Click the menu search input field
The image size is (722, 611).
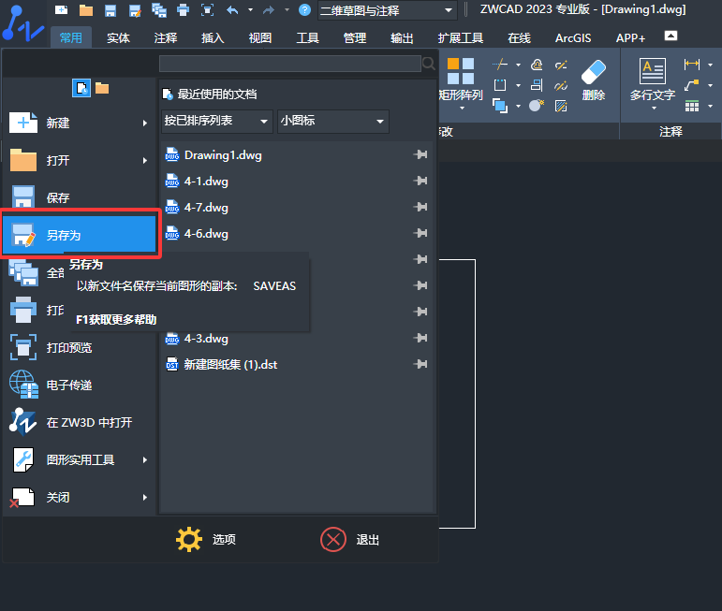tap(290, 64)
